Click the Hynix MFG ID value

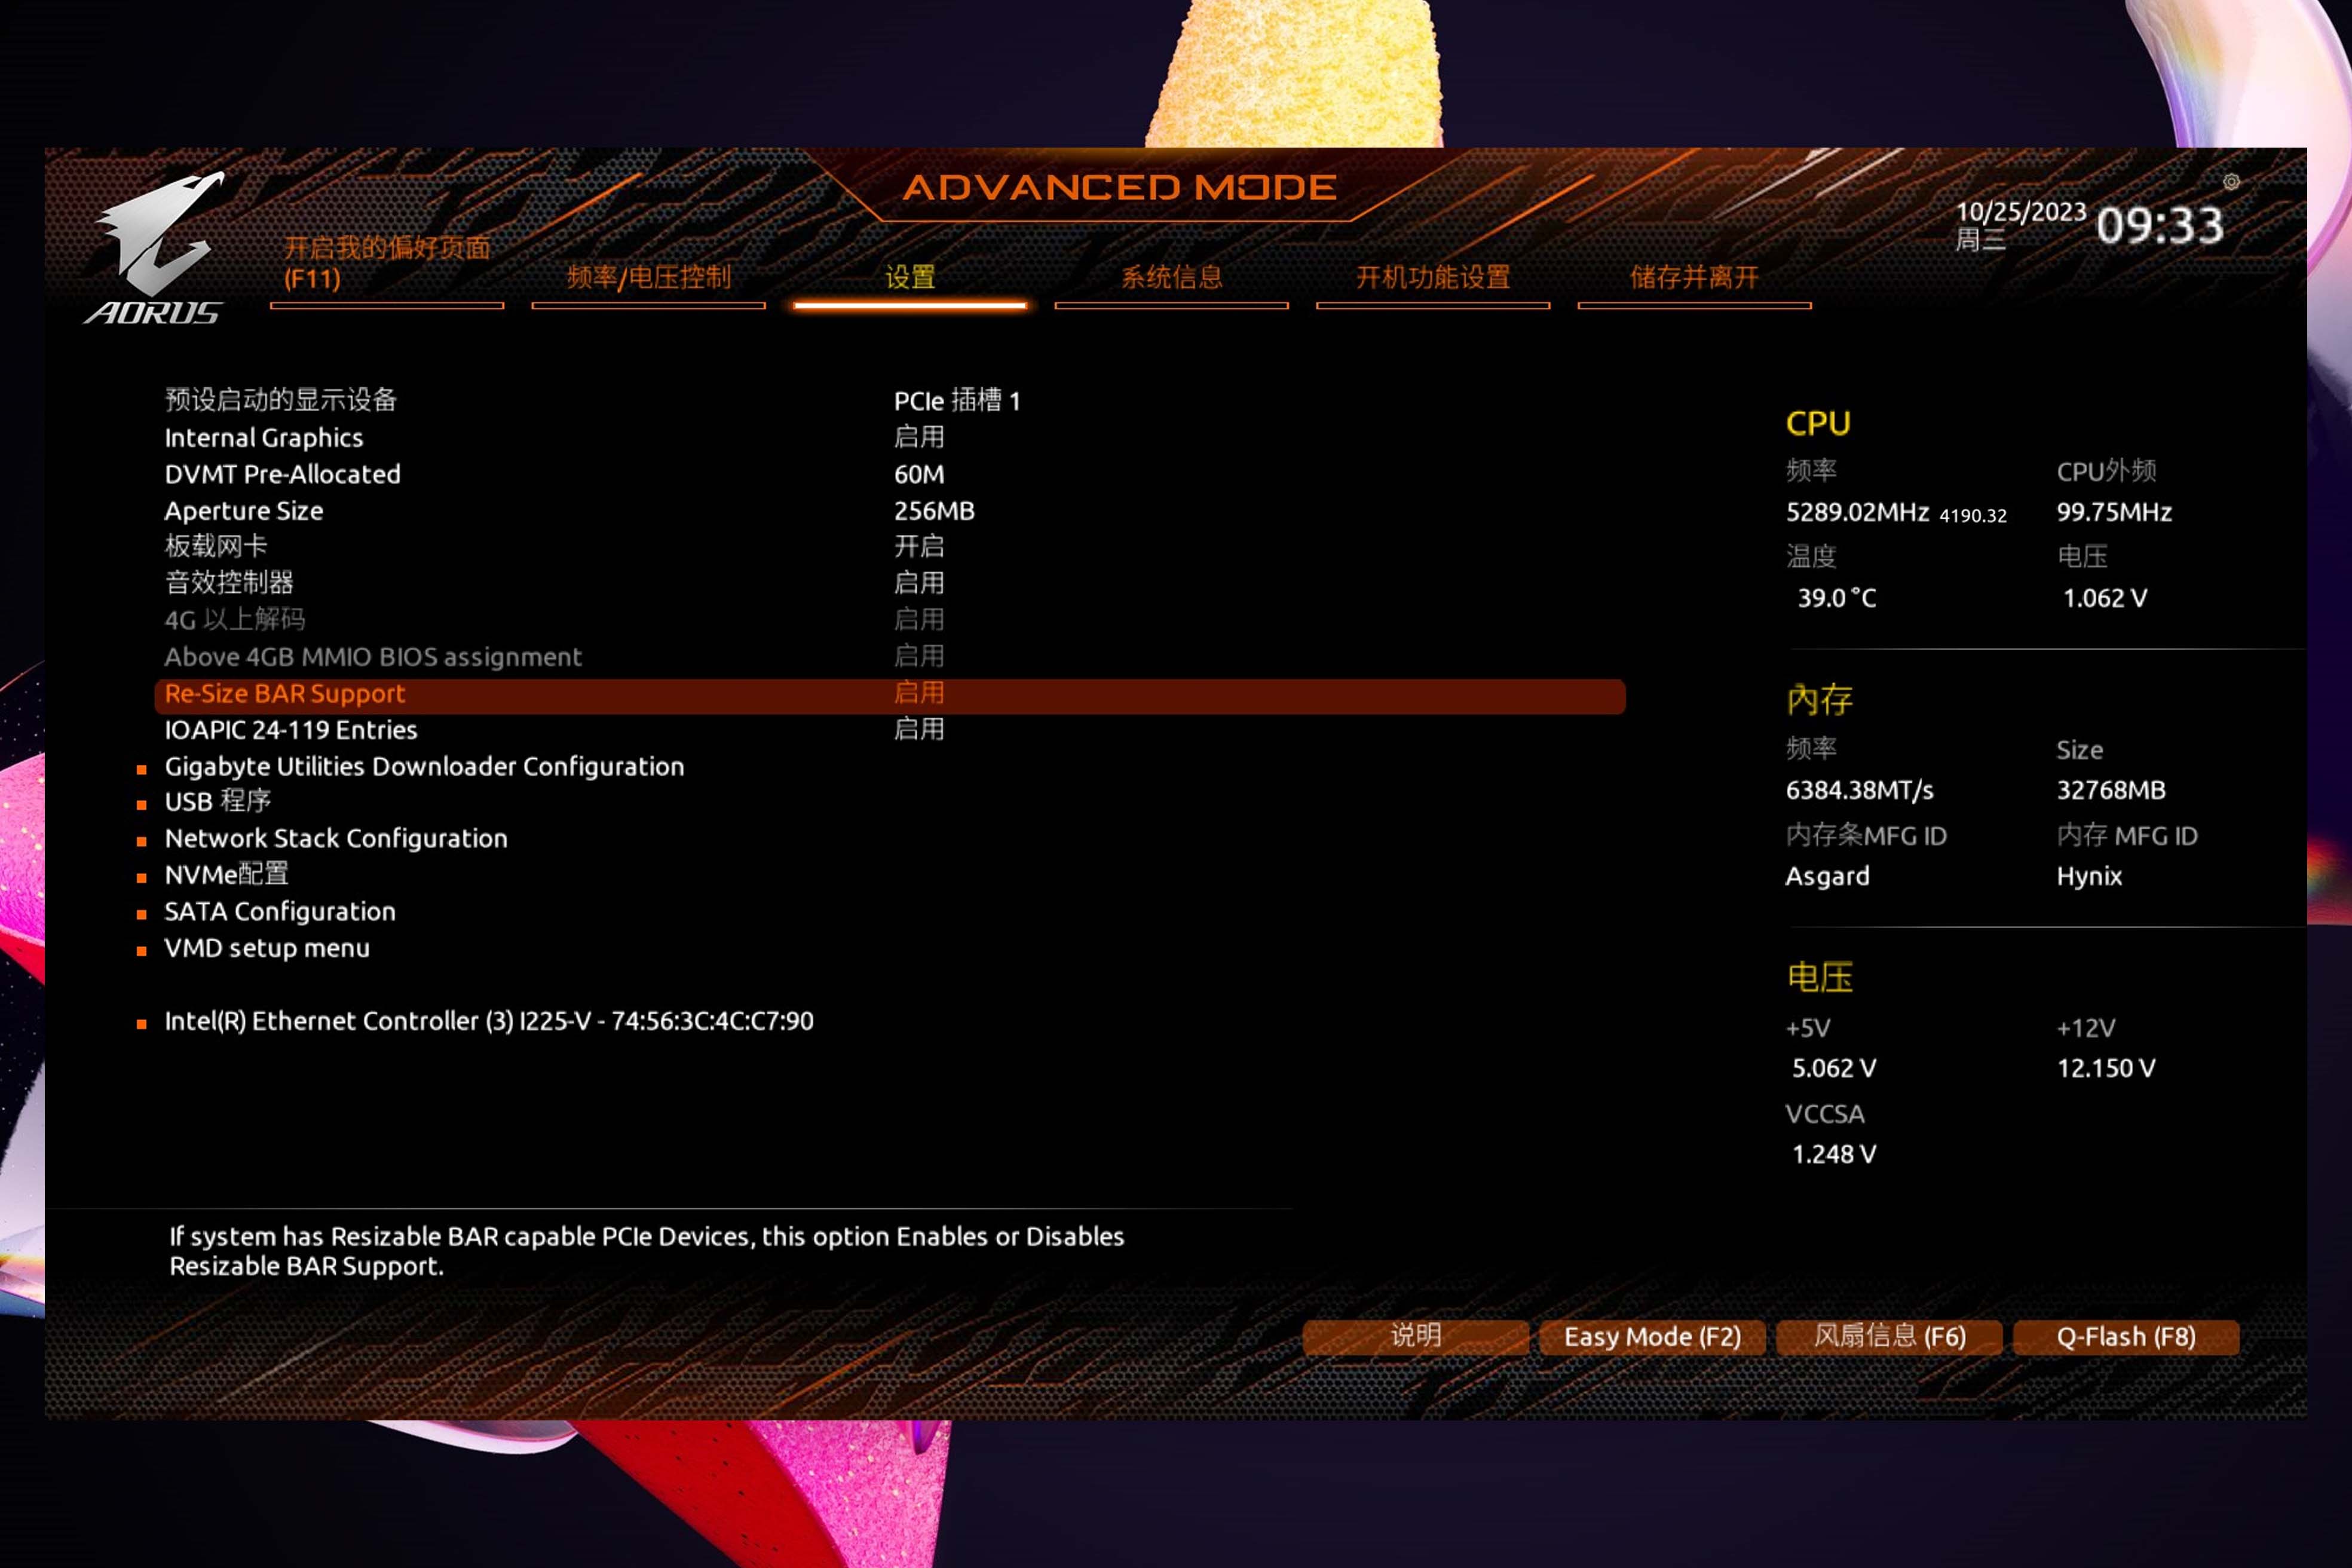[2089, 877]
